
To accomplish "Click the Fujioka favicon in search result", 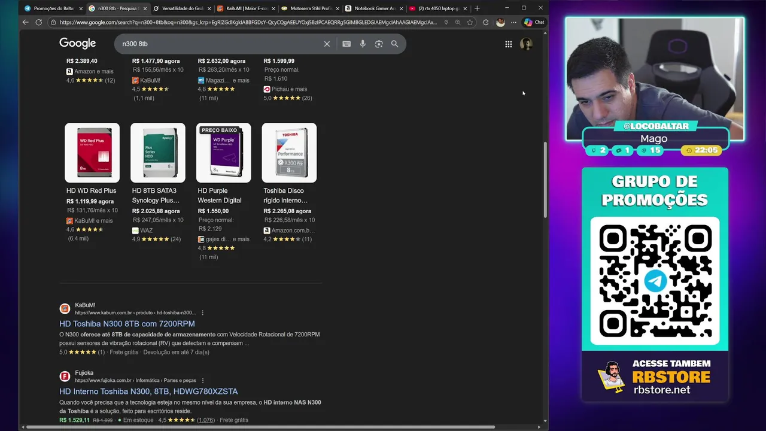I will point(65,376).
